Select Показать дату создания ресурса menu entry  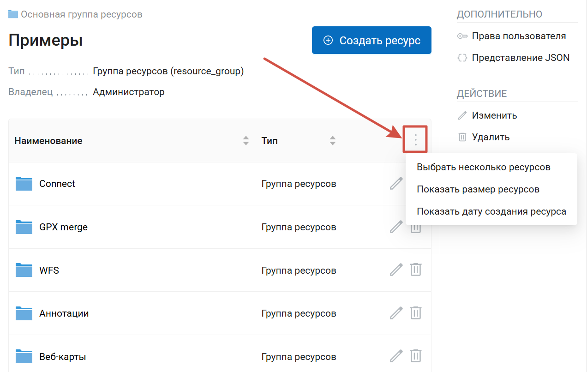point(491,211)
